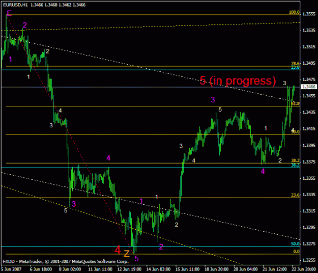Click price axis value 1.3415
The width and height of the screenshot is (318, 273).
309,129
